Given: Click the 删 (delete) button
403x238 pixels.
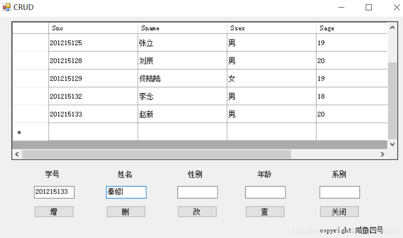Looking at the screenshot, I should point(126,212).
